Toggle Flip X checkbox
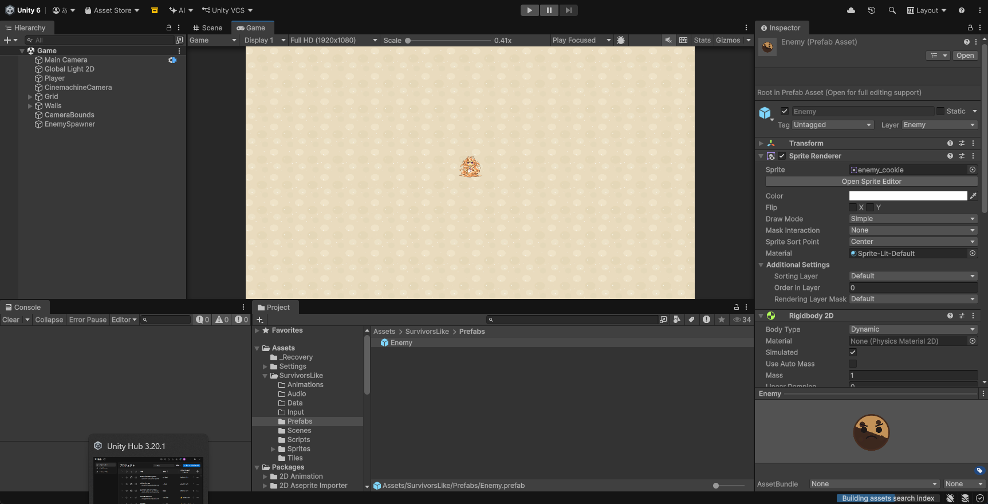The width and height of the screenshot is (988, 504). [853, 207]
